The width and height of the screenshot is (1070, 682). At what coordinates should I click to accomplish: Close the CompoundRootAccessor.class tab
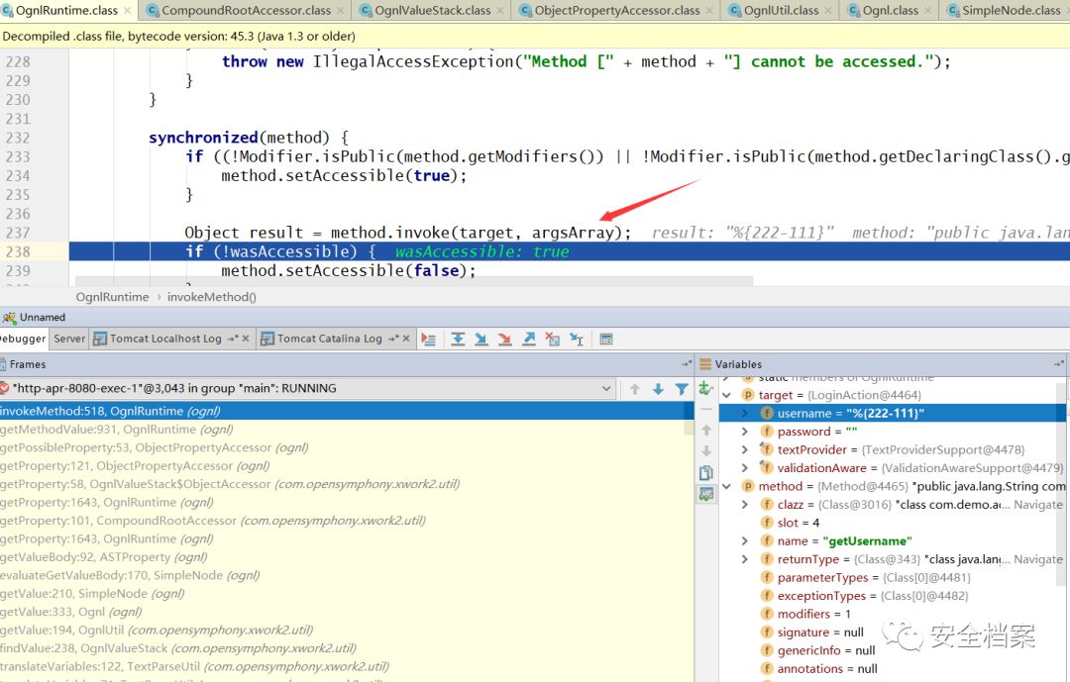341,10
